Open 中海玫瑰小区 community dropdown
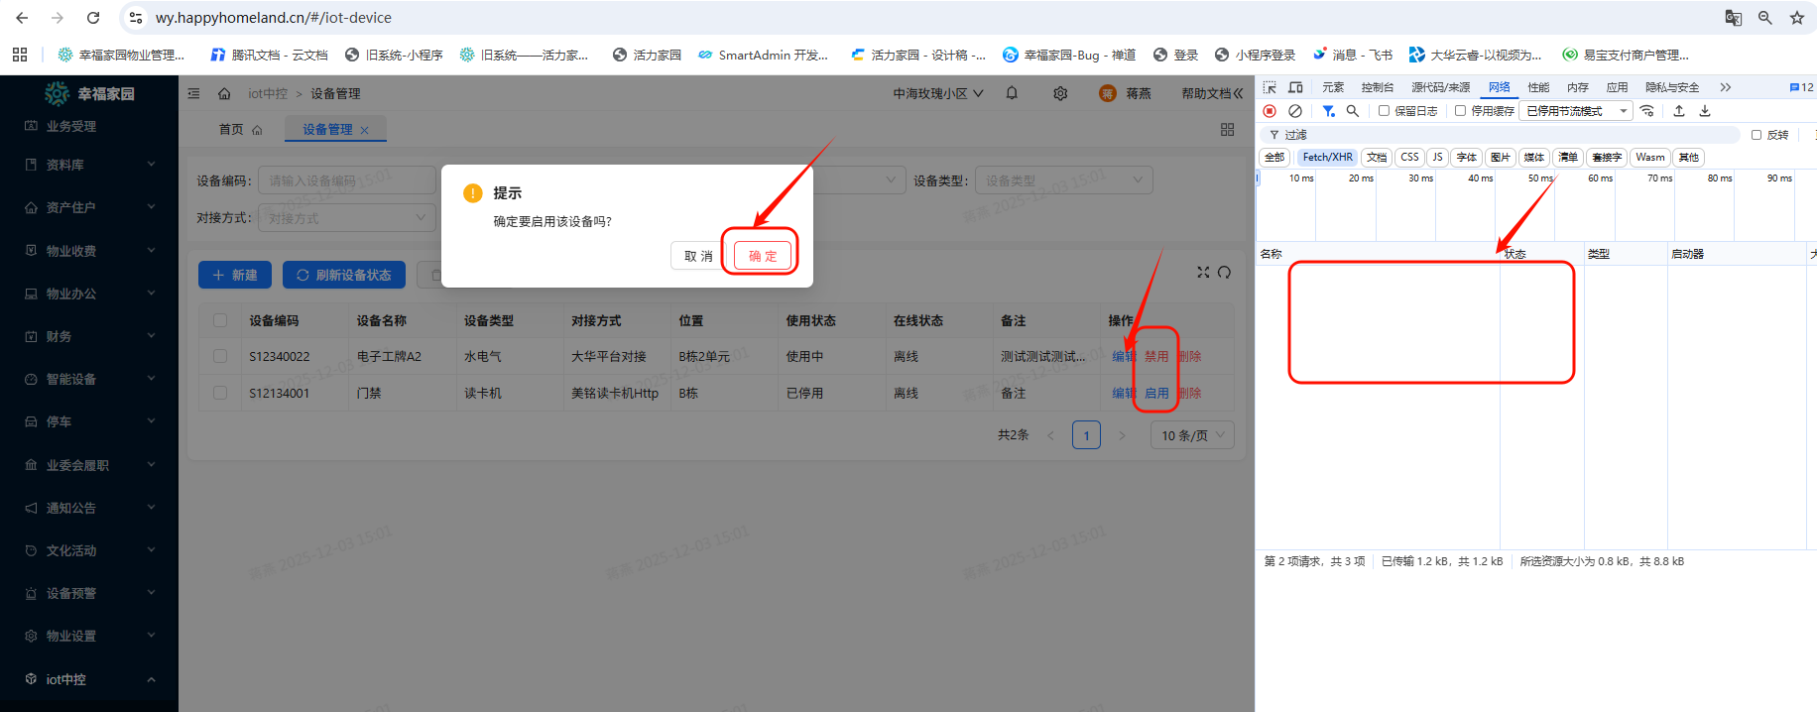 coord(937,93)
